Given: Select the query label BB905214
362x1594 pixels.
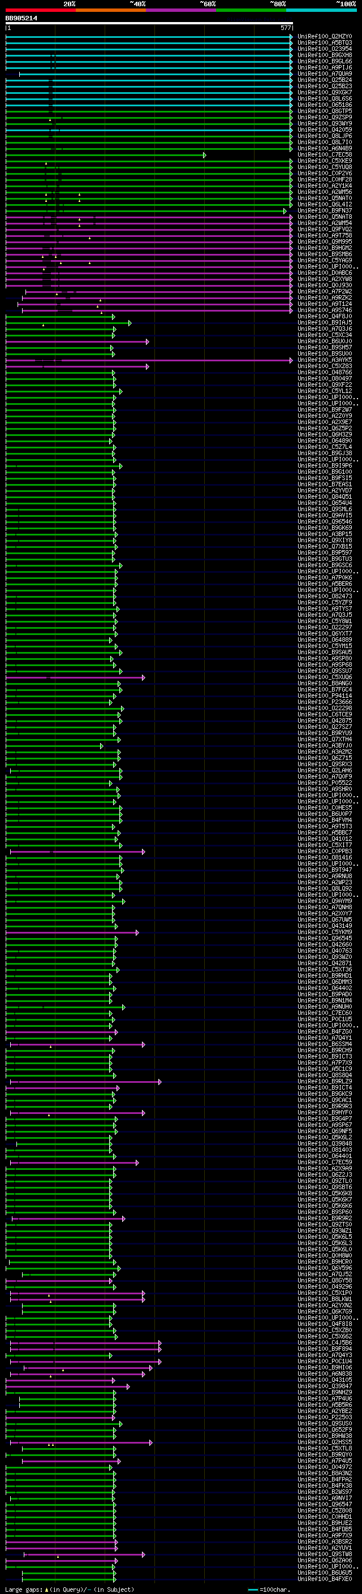Looking at the screenshot, I should pyautogui.click(x=21, y=19).
